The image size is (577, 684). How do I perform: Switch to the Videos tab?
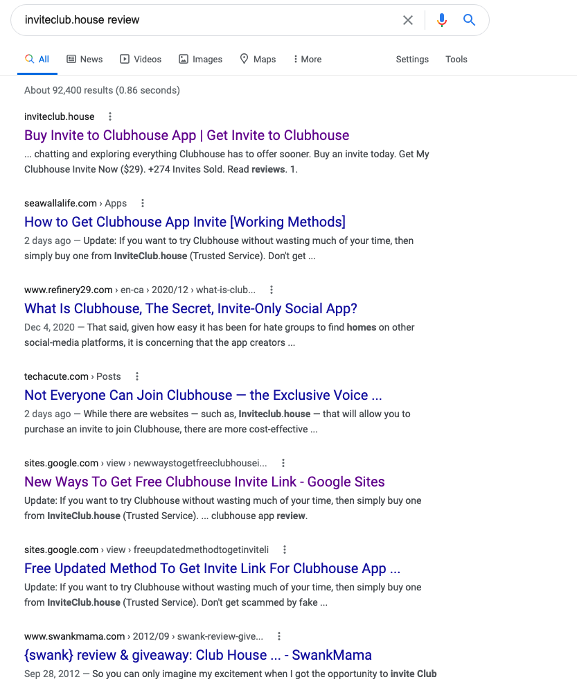coord(141,60)
